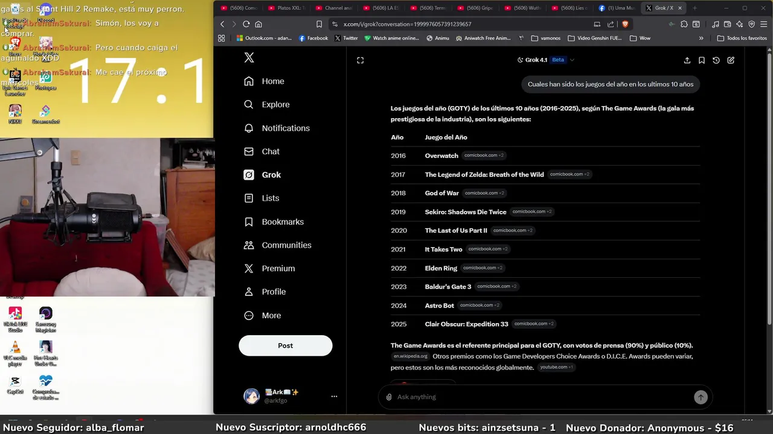Image resolution: width=773 pixels, height=434 pixels.
Task: Select Grok in the sidebar
Action: (x=262, y=175)
